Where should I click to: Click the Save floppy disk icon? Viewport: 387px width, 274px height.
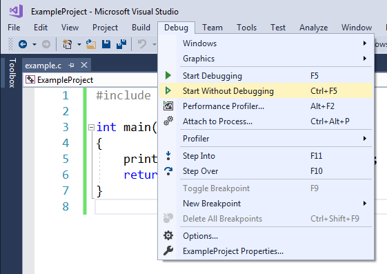(106, 44)
